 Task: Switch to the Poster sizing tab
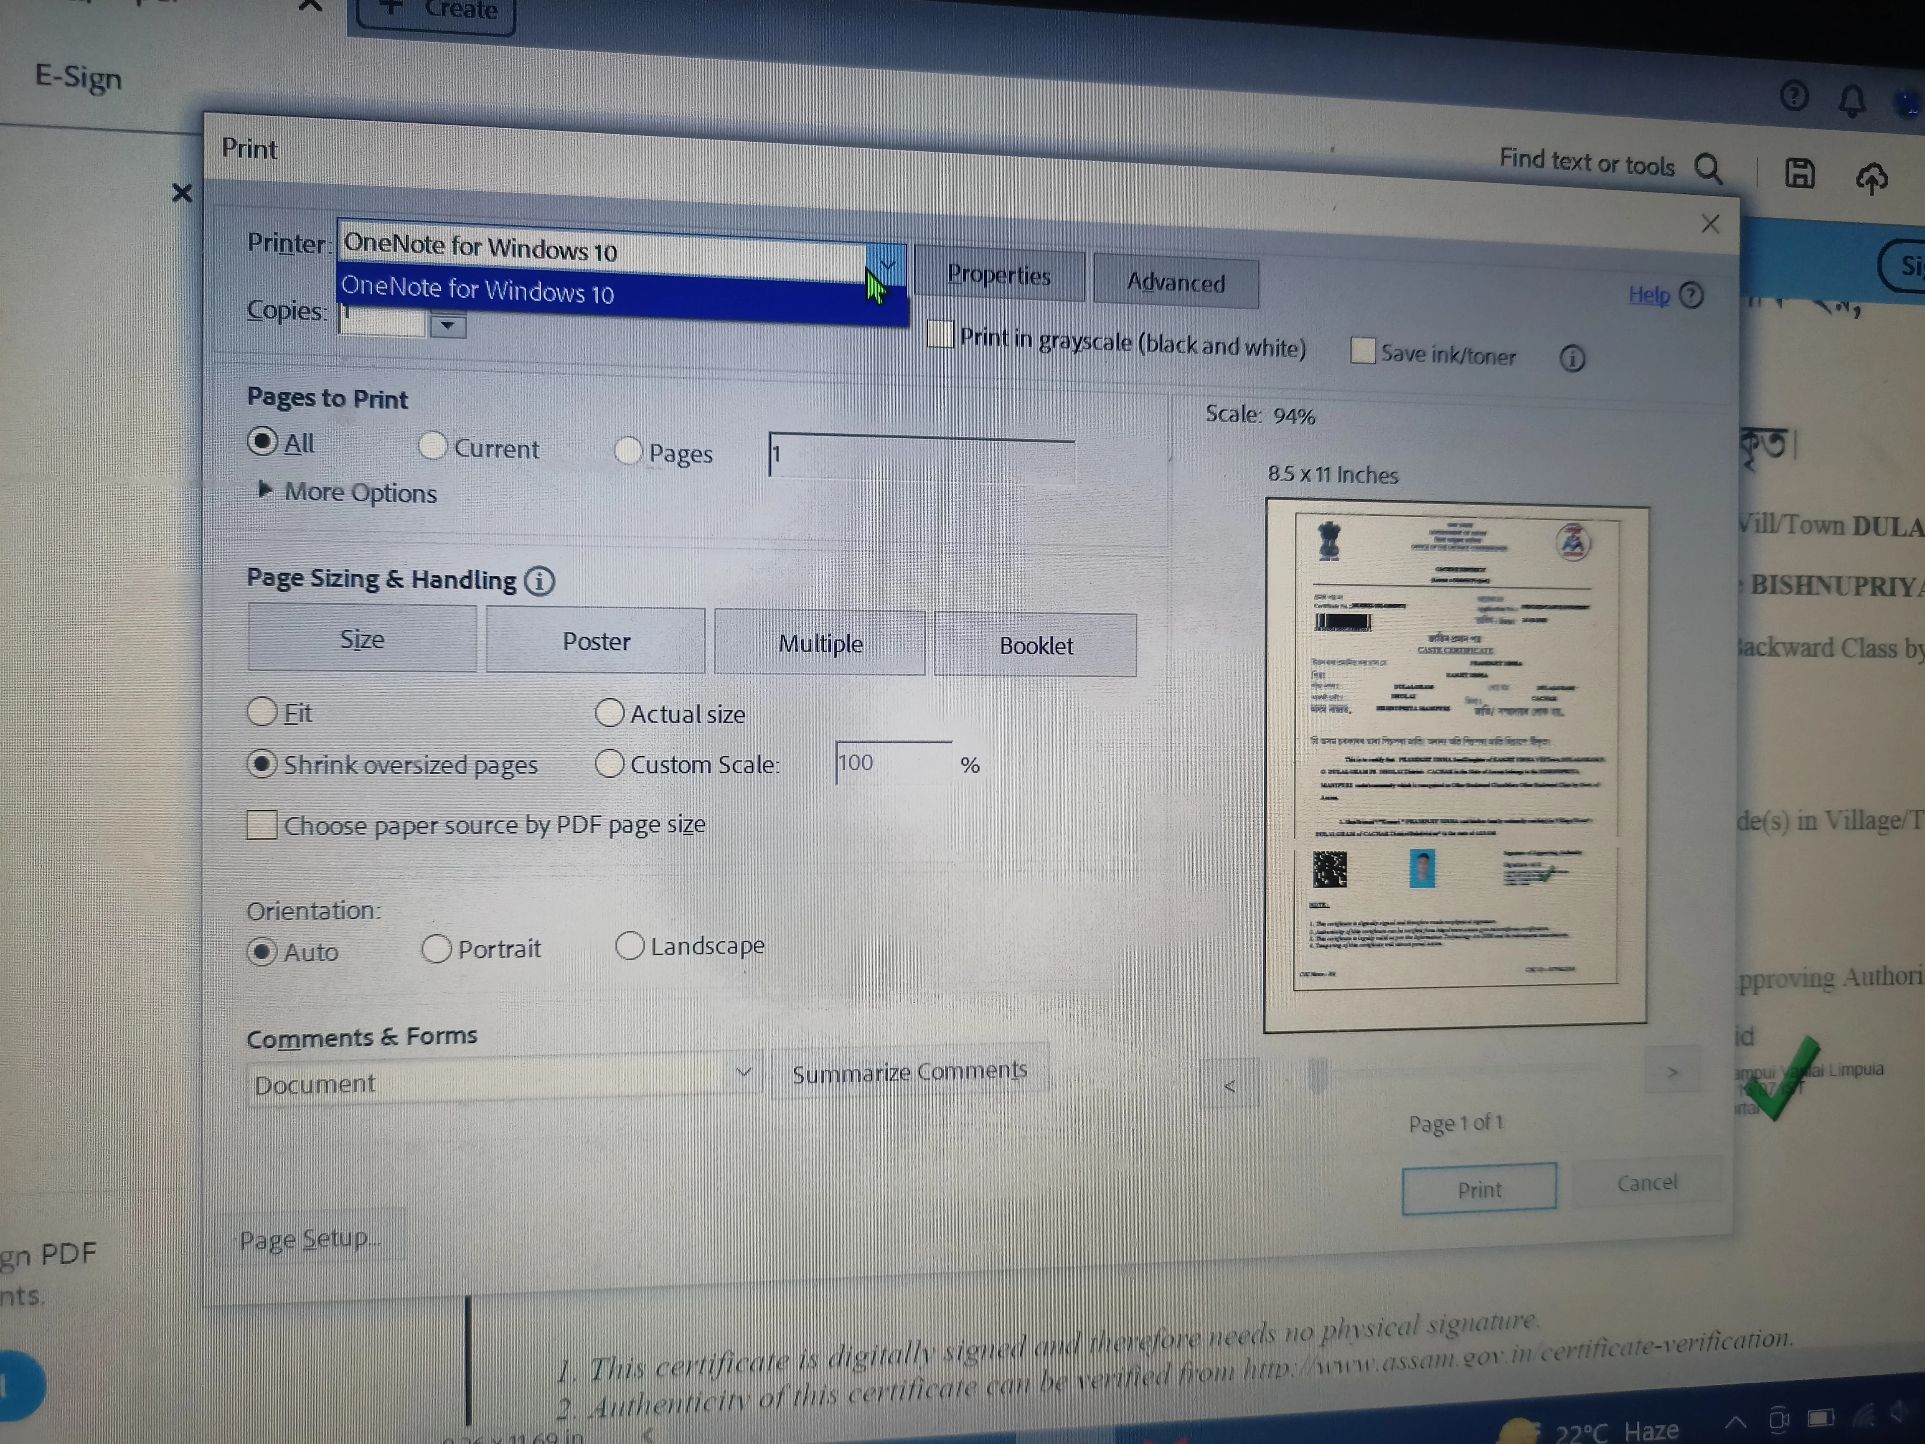pyautogui.click(x=595, y=641)
